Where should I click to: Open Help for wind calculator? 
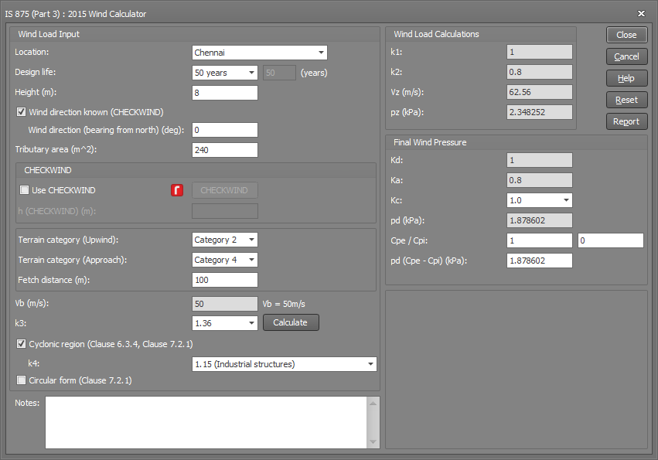pos(626,79)
